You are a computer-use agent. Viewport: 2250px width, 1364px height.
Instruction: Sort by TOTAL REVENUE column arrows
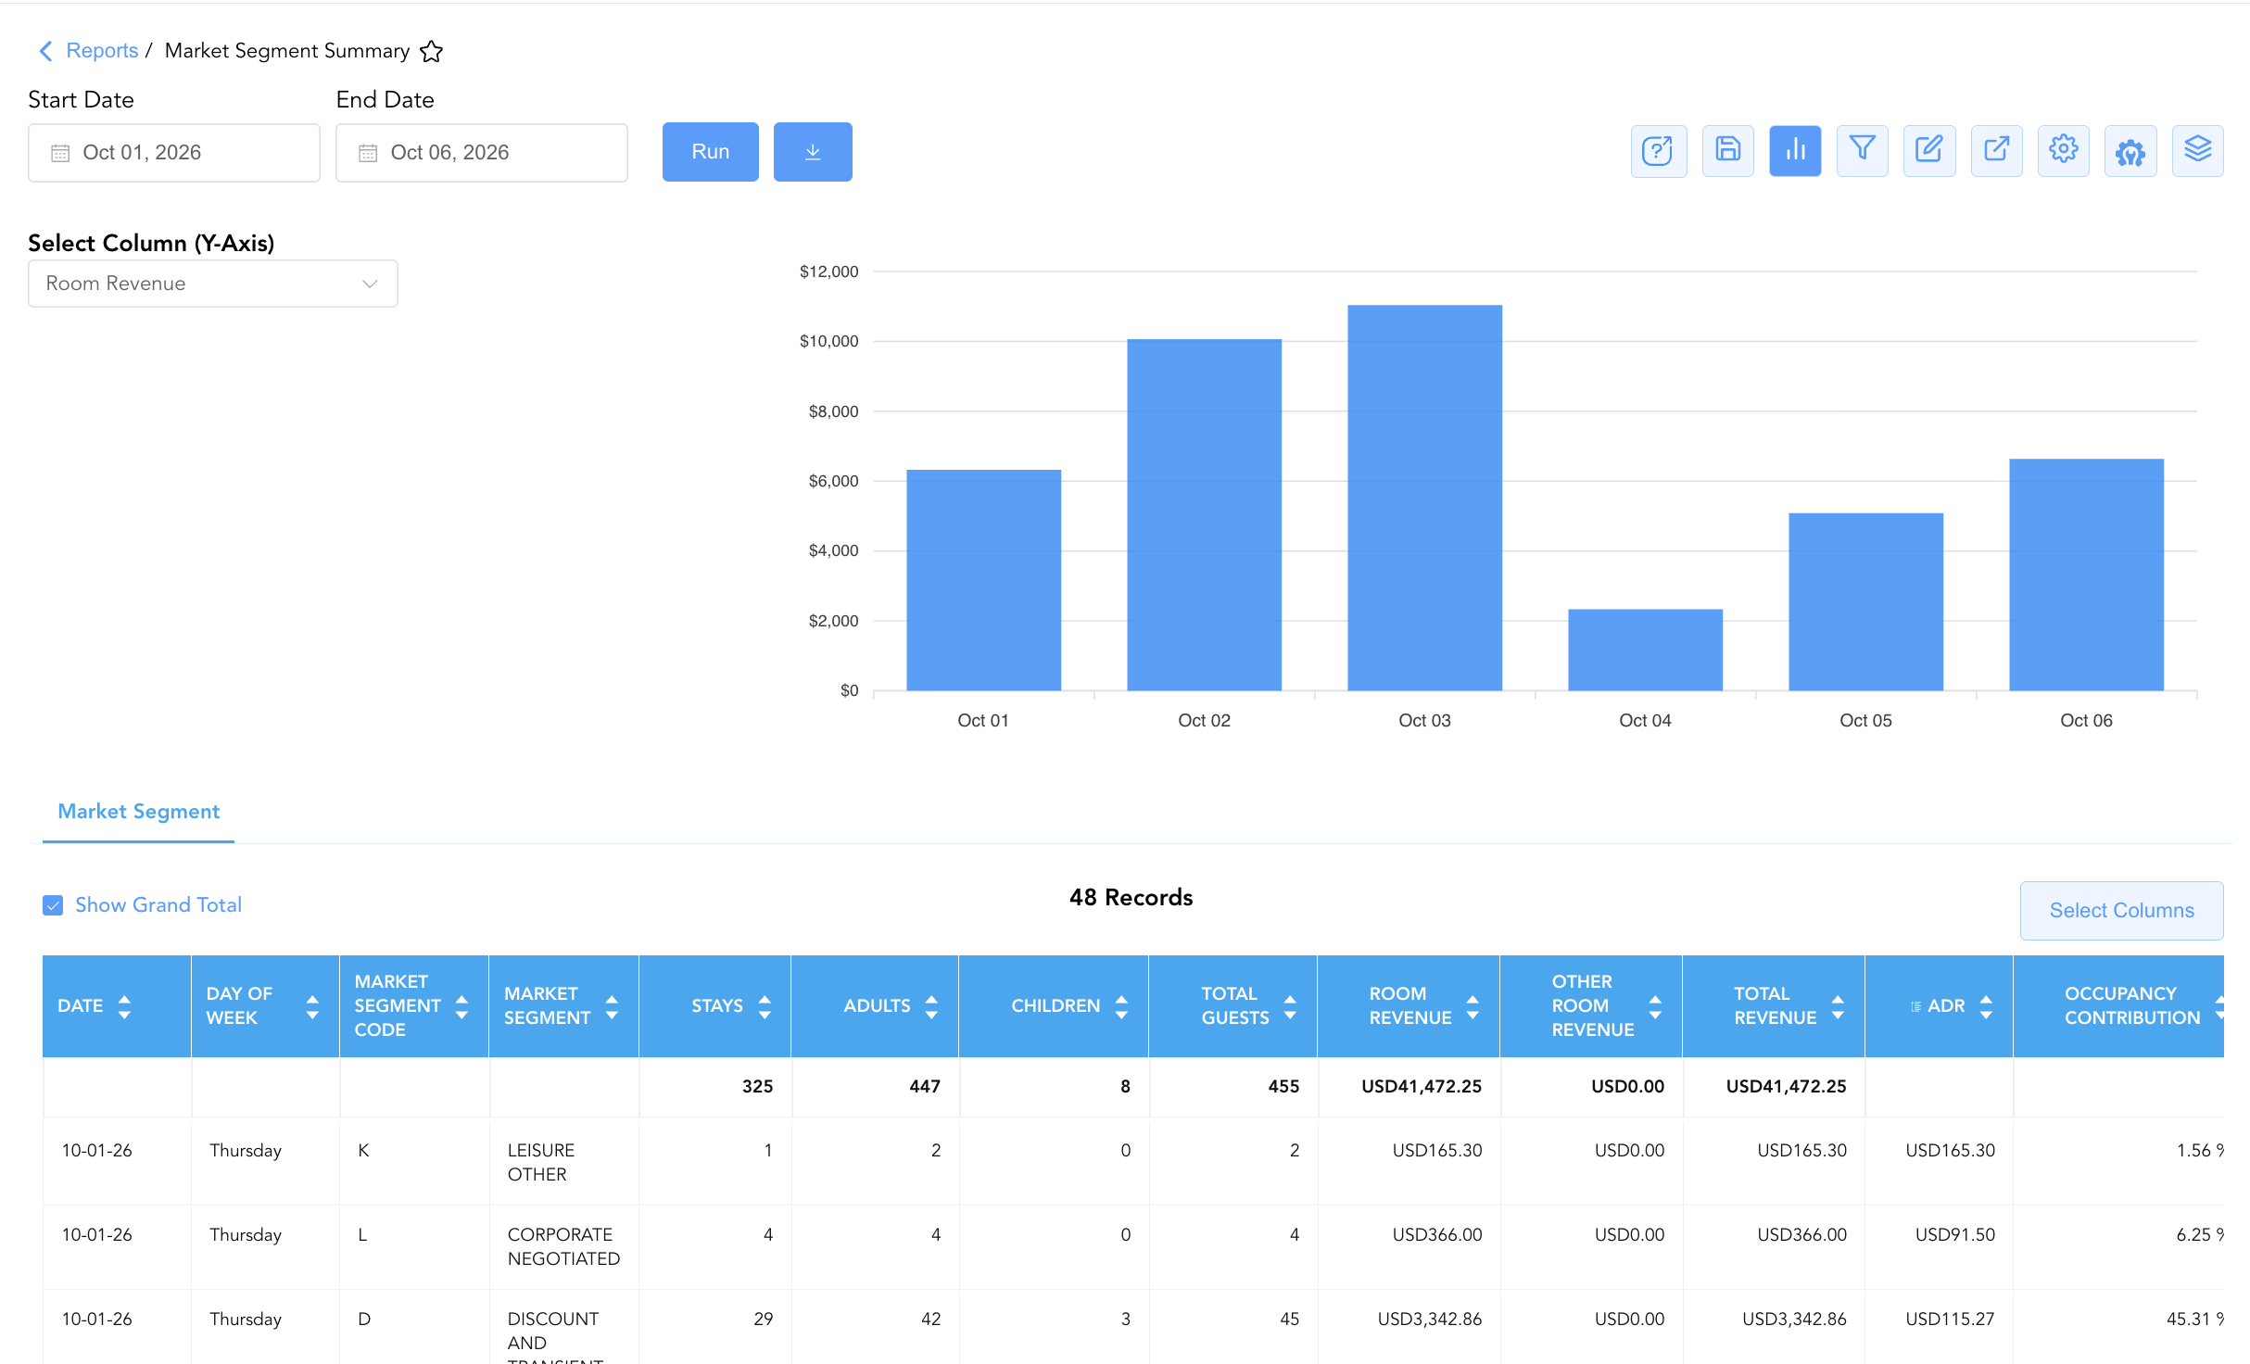(1838, 1006)
